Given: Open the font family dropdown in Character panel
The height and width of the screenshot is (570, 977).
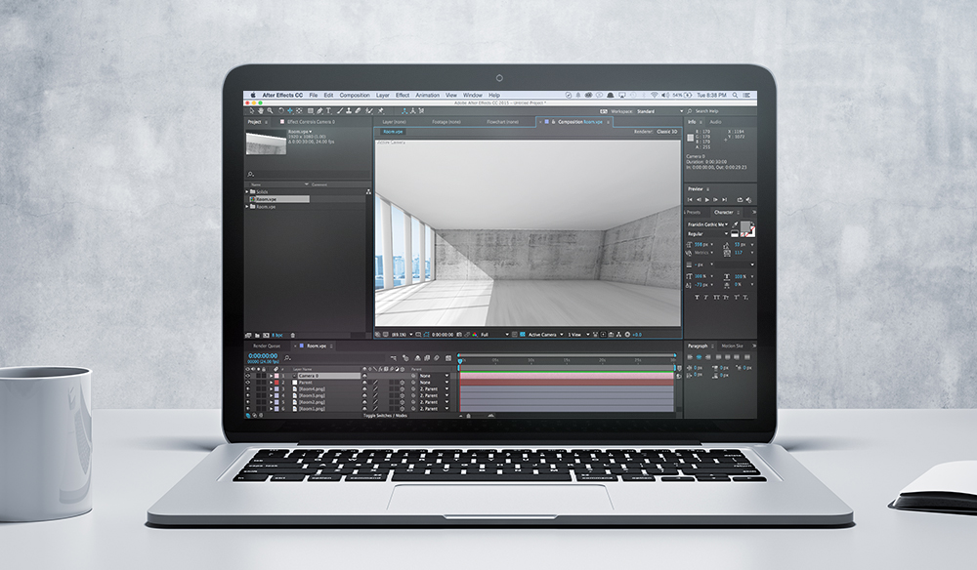Looking at the screenshot, I should (x=727, y=224).
